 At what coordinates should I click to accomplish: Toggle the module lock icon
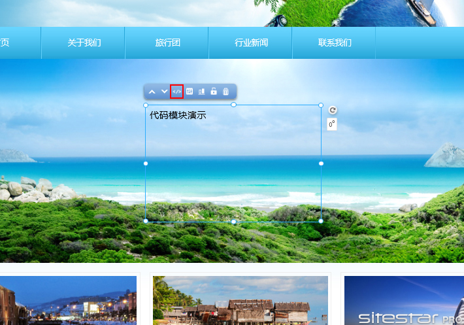click(x=214, y=91)
